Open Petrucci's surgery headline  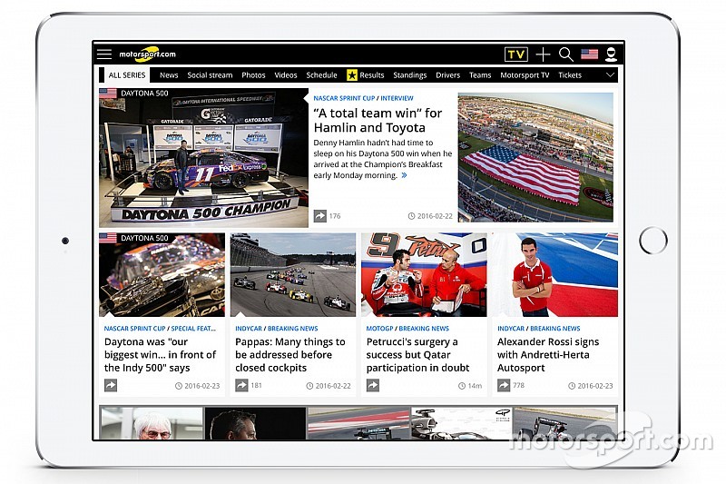pyautogui.click(x=417, y=355)
